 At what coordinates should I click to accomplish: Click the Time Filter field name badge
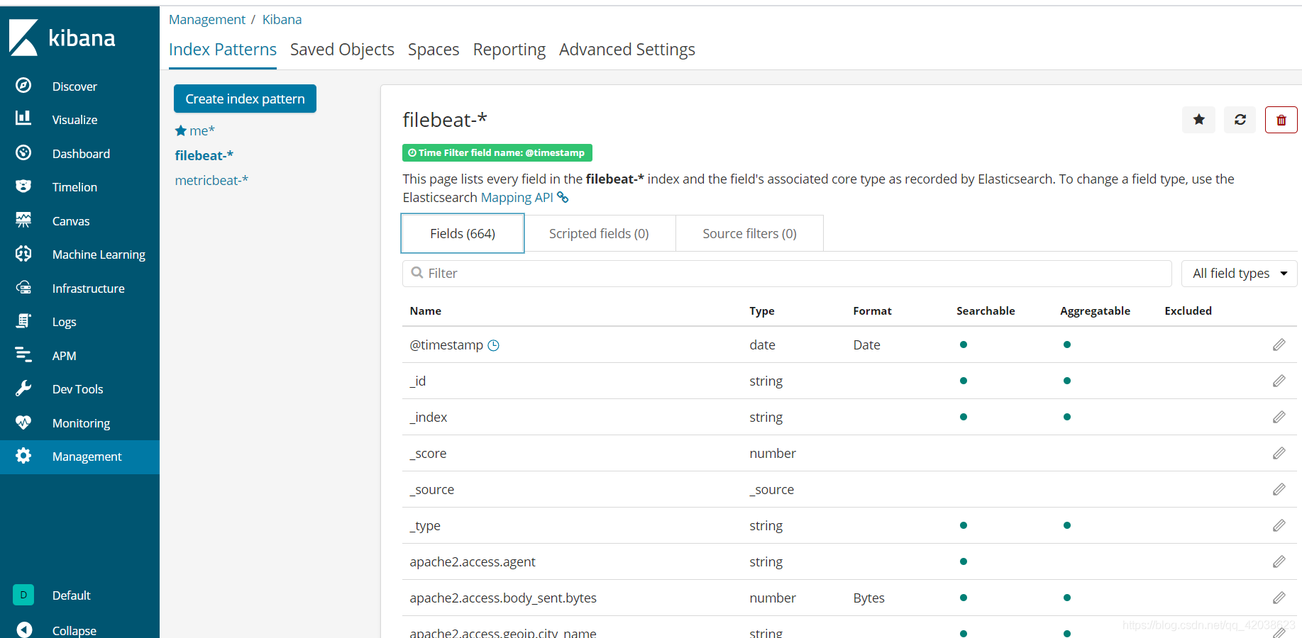(497, 152)
